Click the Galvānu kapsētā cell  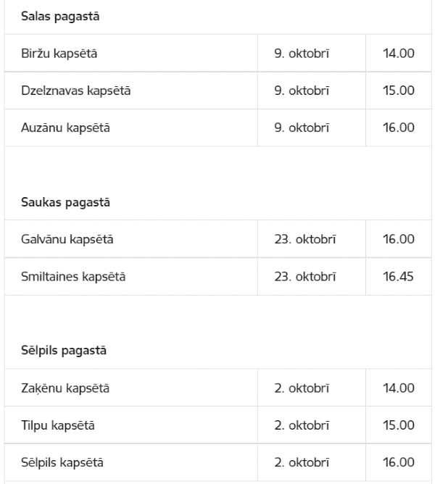[131, 239]
